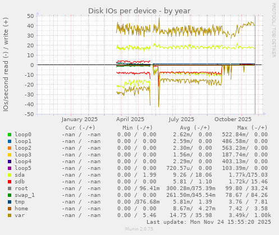Viewport: 279px width, 235px height.
Task: Click swap_1 max value '78.67 / 84.26'
Action: pyautogui.click(x=246, y=195)
